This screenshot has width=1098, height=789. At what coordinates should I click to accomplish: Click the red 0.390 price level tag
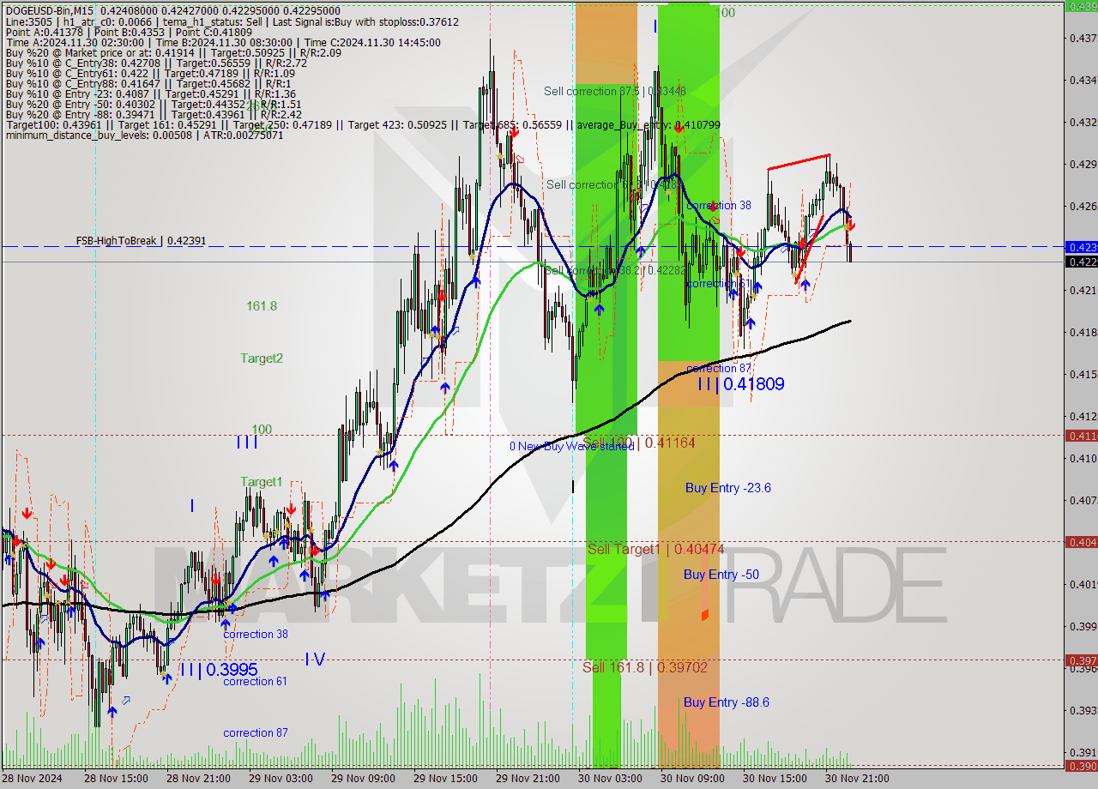point(1080,765)
